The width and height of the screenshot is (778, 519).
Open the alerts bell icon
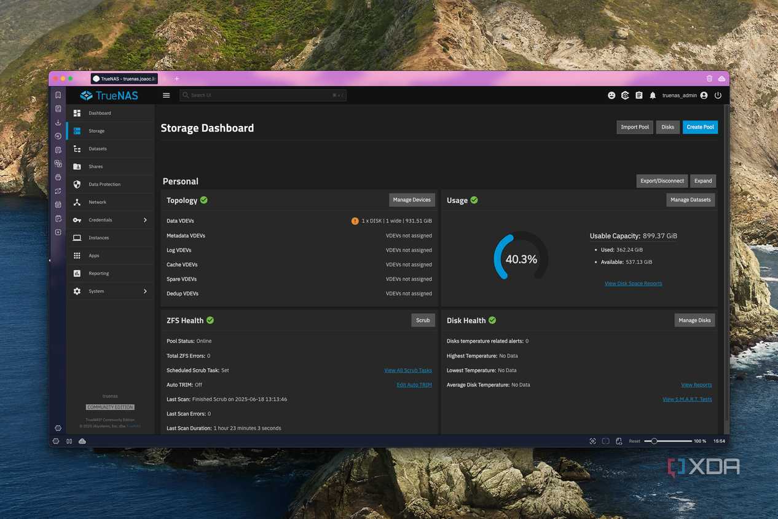tap(653, 95)
